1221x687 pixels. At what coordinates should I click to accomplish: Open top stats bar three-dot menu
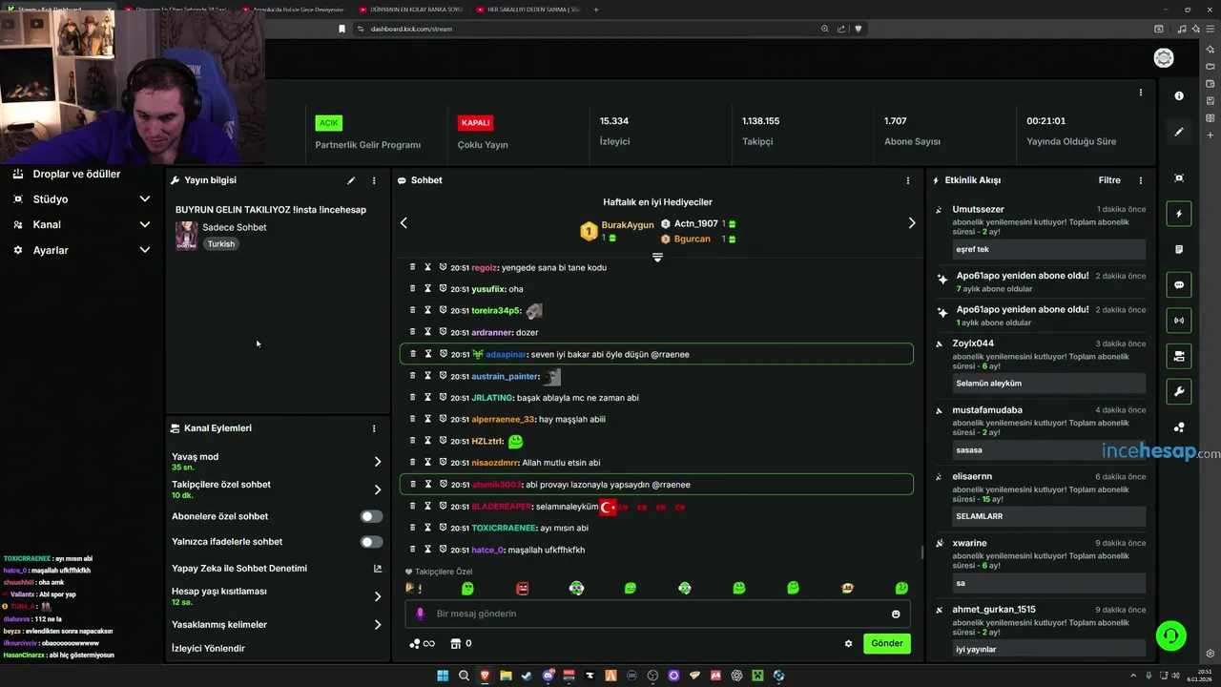point(1141,93)
